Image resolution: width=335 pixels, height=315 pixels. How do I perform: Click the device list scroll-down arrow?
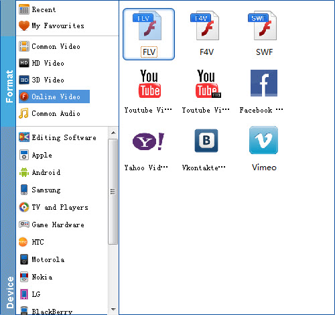pos(113,310)
